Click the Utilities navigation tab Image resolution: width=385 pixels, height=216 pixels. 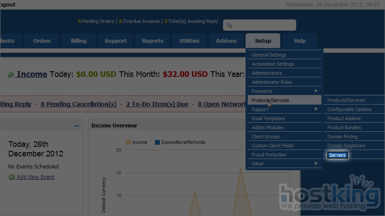click(x=189, y=41)
